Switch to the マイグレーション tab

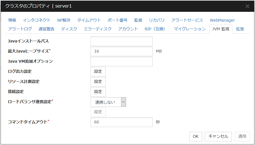[x=190, y=29]
